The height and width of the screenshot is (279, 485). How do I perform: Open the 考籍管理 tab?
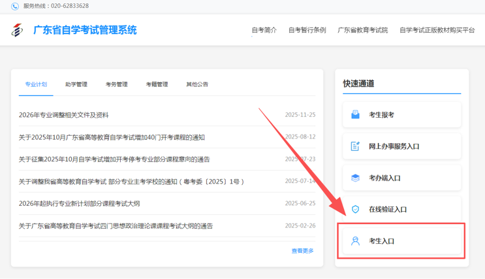pyautogui.click(x=157, y=84)
